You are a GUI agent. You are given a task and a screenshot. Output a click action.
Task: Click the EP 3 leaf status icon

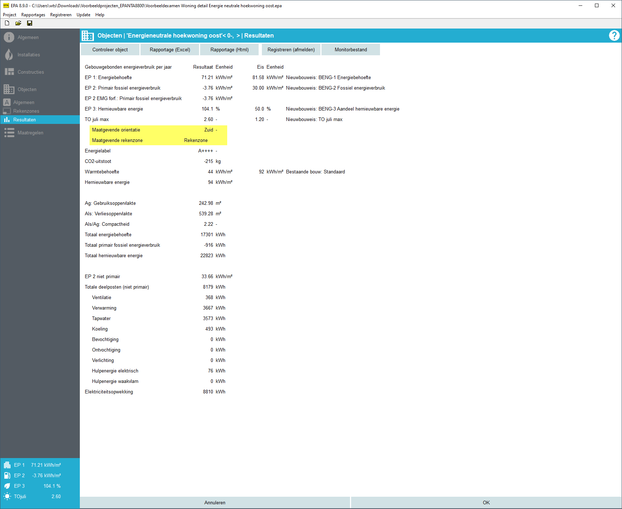click(x=7, y=486)
